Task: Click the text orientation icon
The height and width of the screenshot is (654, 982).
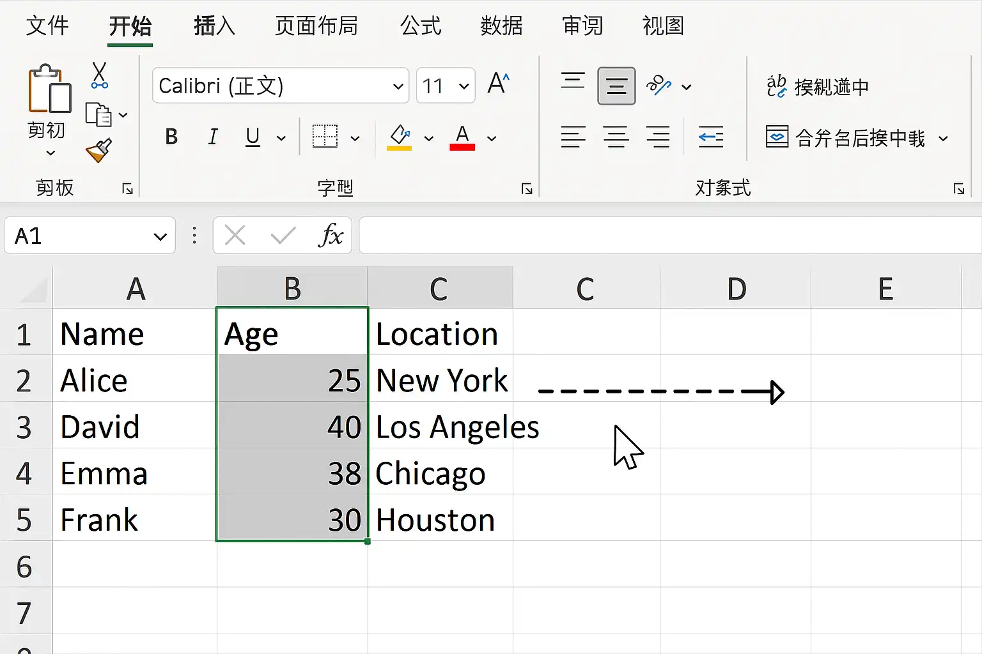Action: click(659, 85)
